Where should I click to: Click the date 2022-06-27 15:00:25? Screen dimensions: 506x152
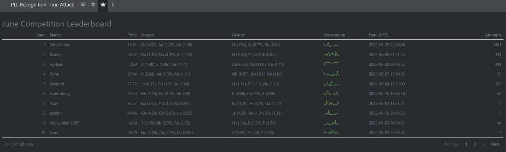[387, 74]
